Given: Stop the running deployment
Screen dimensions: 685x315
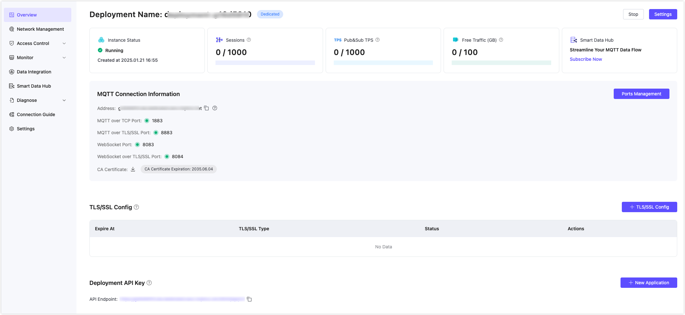Looking at the screenshot, I should [633, 14].
